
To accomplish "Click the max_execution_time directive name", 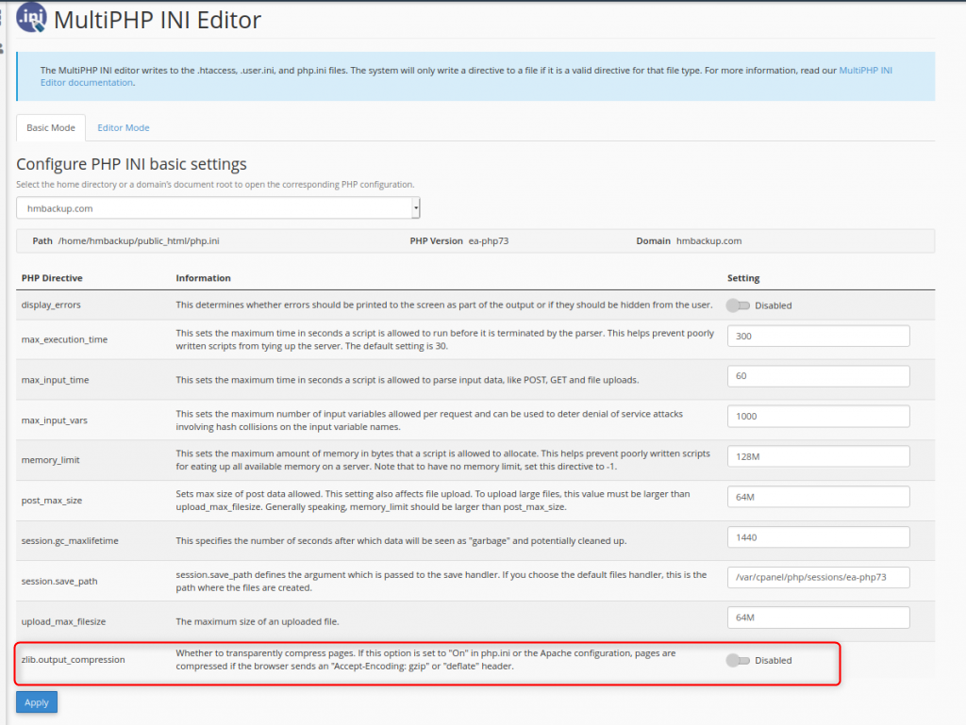I will pos(65,339).
